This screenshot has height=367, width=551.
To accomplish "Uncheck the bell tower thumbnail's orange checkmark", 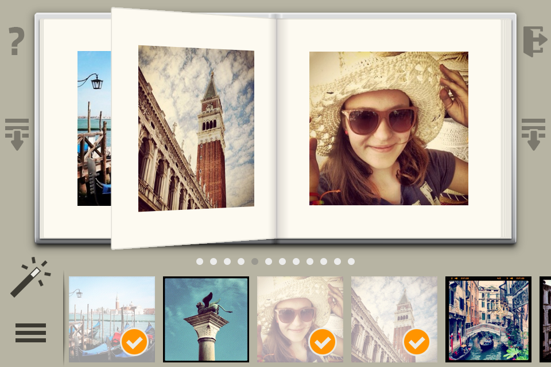I will (x=417, y=342).
